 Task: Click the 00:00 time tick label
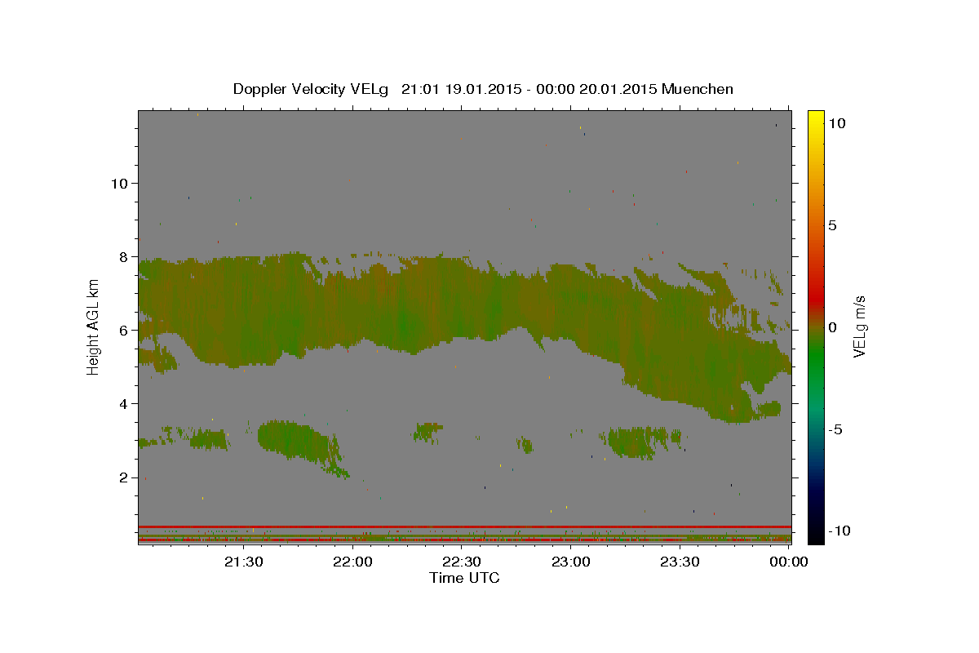(x=789, y=562)
